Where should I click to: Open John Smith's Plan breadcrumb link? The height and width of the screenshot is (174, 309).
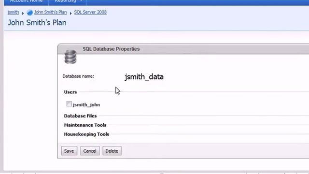(x=50, y=12)
